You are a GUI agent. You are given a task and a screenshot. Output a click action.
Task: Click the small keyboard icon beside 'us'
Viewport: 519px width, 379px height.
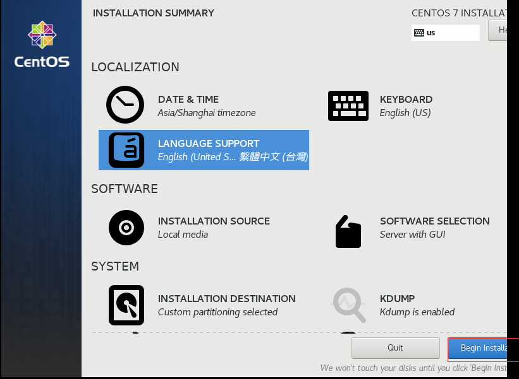[x=419, y=33]
